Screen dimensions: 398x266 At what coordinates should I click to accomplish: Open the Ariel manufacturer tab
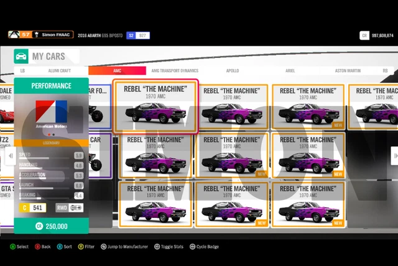(290, 70)
